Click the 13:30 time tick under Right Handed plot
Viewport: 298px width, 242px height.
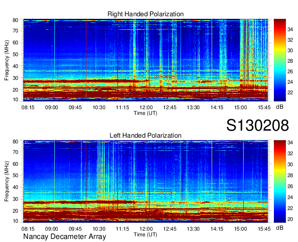tap(193, 107)
